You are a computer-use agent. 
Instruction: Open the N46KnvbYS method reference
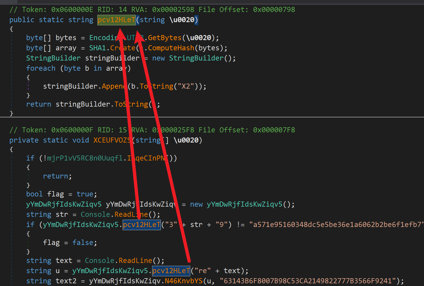pyautogui.click(x=183, y=281)
